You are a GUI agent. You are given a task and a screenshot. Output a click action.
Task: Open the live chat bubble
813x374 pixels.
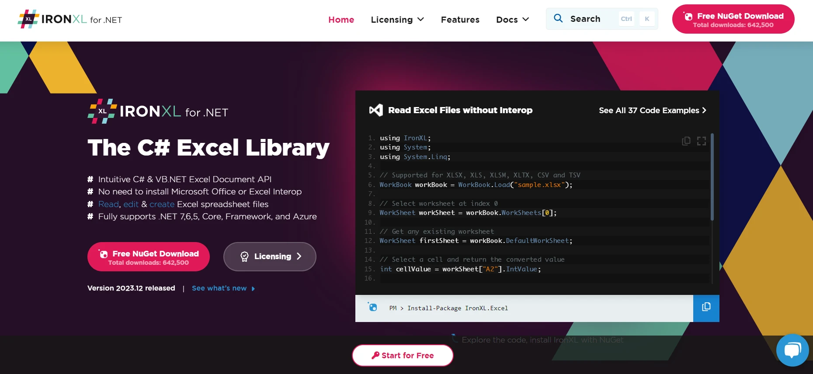click(x=792, y=350)
